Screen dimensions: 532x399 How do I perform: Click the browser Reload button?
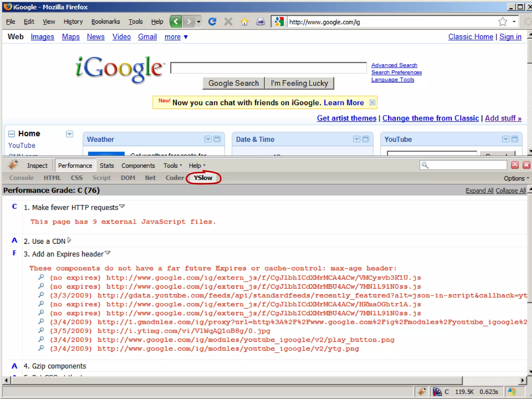click(x=212, y=22)
